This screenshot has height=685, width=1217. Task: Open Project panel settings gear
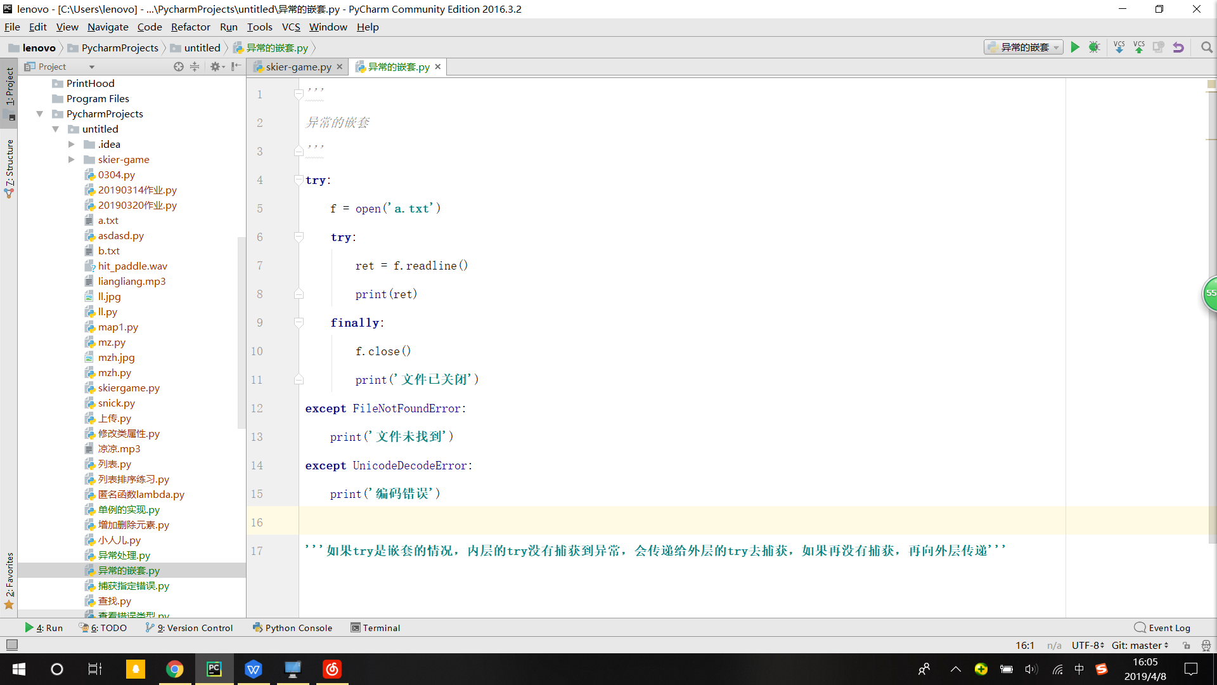point(216,67)
